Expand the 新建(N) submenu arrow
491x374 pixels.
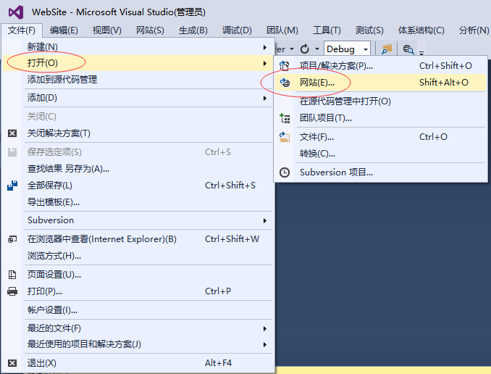(x=265, y=47)
